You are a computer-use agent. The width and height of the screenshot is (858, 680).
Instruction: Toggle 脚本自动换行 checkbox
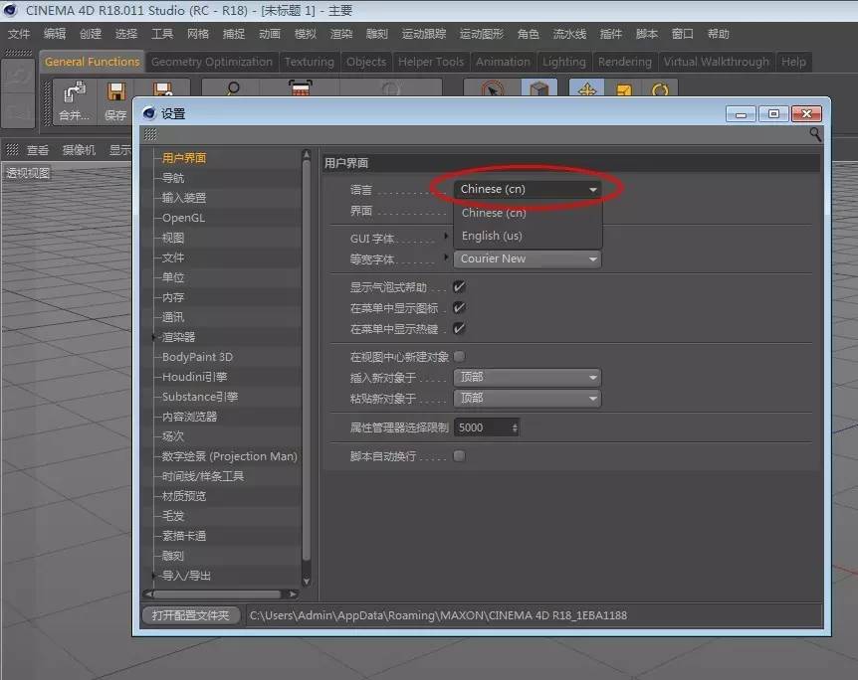(459, 455)
